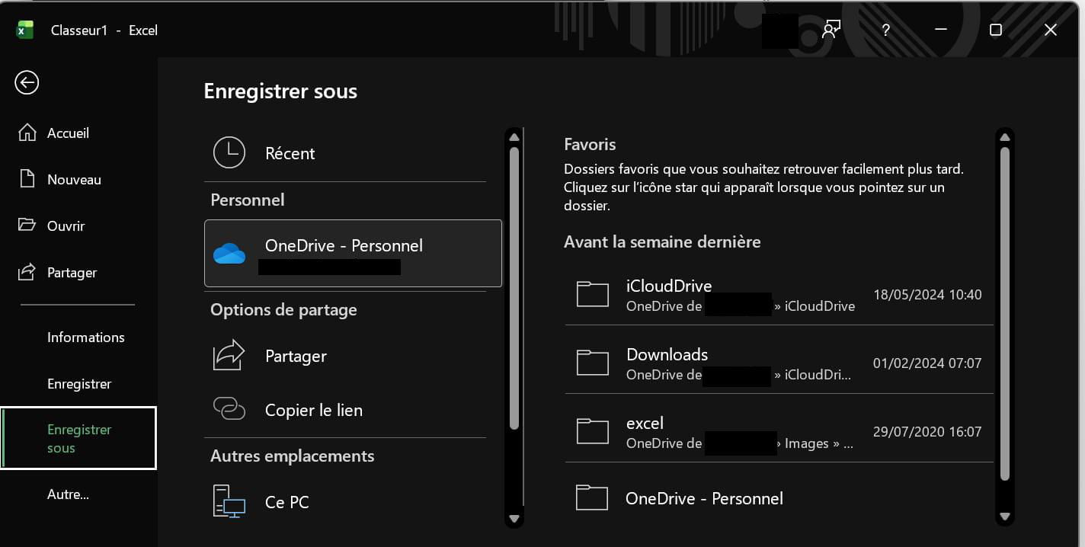Click down arrow of locations list scrollbar
The image size is (1085, 547).
tap(514, 519)
